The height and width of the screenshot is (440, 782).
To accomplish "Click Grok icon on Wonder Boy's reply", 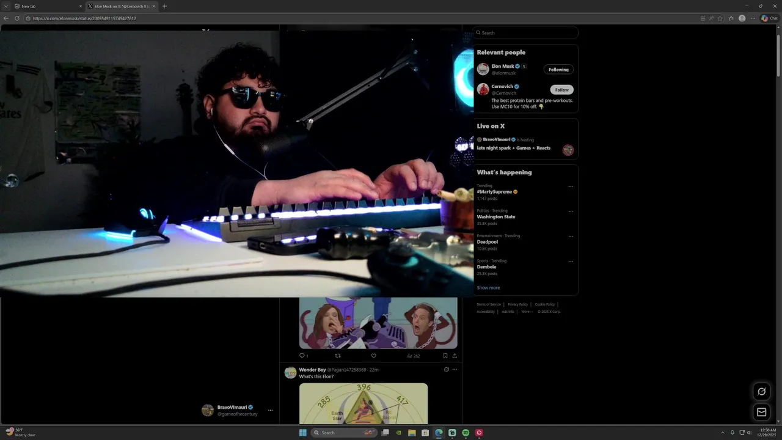I will pyautogui.click(x=447, y=370).
